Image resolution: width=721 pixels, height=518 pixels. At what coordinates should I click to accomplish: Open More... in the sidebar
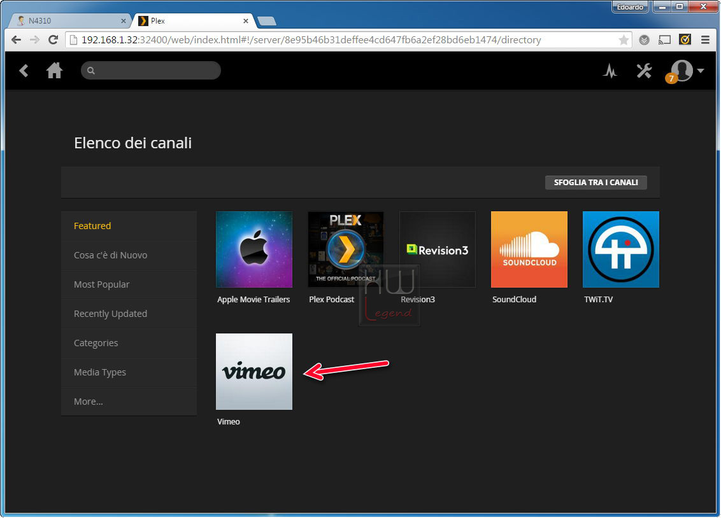(129, 402)
